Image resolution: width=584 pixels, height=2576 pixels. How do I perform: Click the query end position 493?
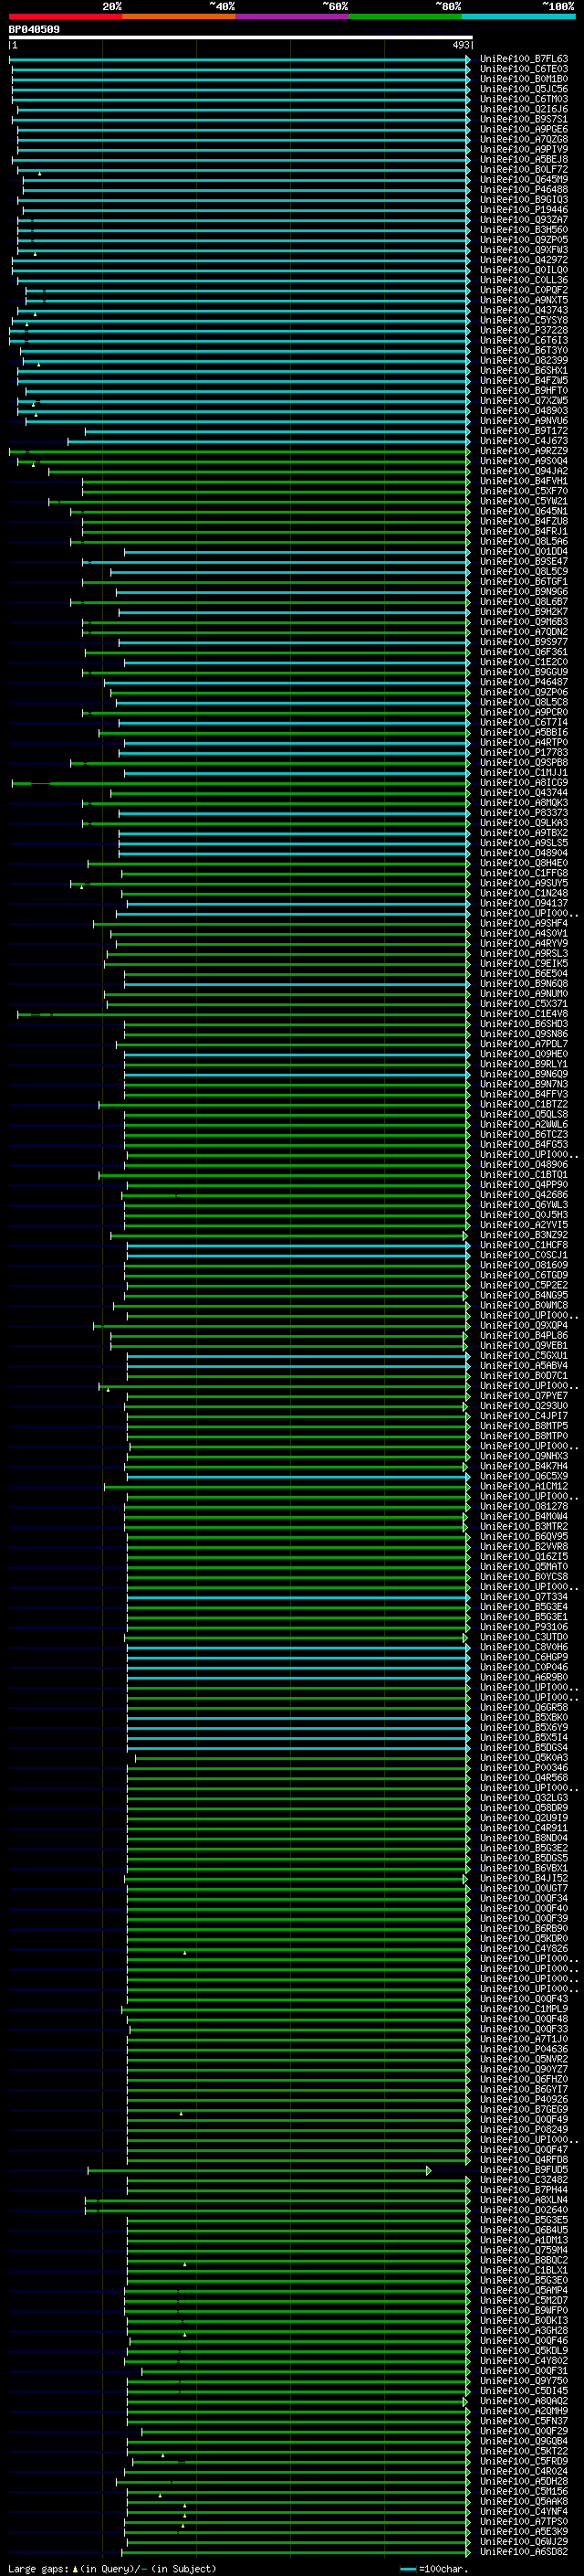[461, 45]
